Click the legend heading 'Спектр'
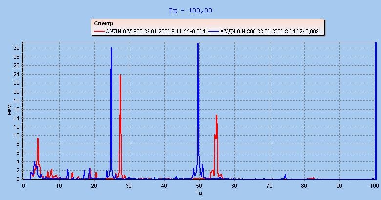 [104, 23]
